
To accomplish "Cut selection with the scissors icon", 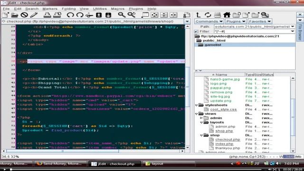I will click(x=89, y=15).
